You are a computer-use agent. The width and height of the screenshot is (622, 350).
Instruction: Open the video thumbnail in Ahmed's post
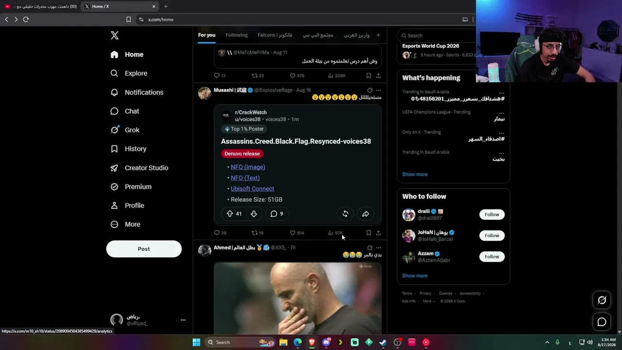pos(297,298)
